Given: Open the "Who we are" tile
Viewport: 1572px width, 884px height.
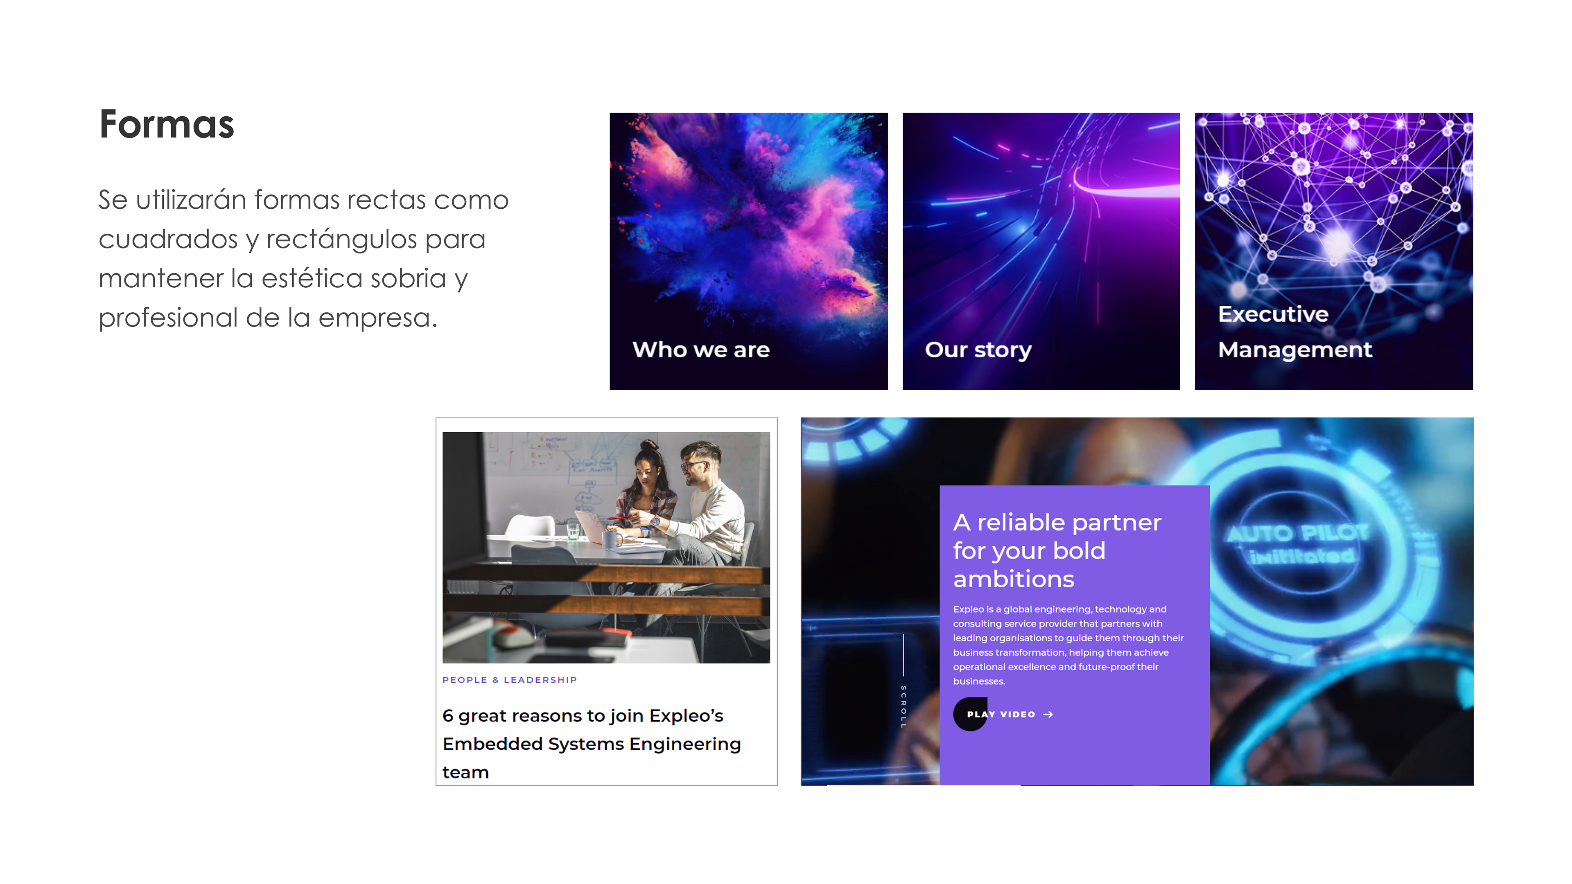Looking at the screenshot, I should [748, 251].
